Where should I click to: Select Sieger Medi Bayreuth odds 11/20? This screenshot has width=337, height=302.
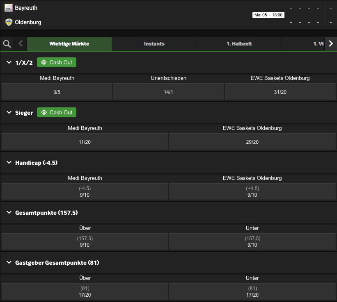[x=85, y=142]
